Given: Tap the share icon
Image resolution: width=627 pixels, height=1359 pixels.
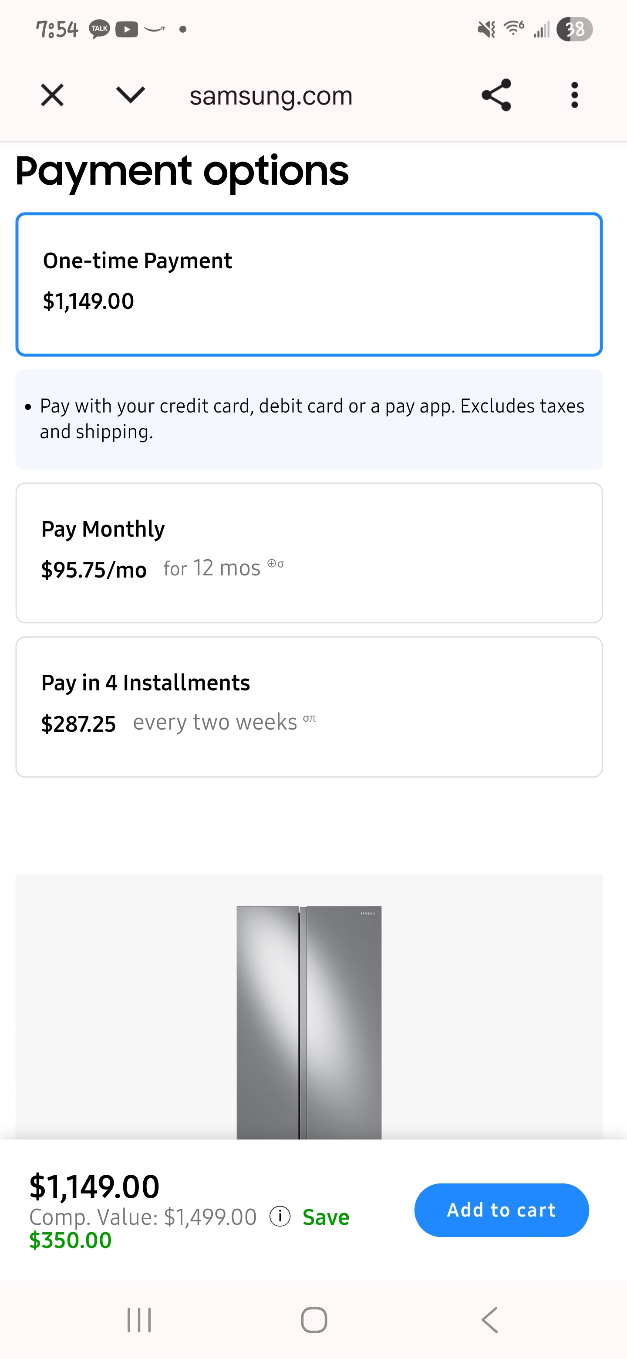Looking at the screenshot, I should 496,95.
